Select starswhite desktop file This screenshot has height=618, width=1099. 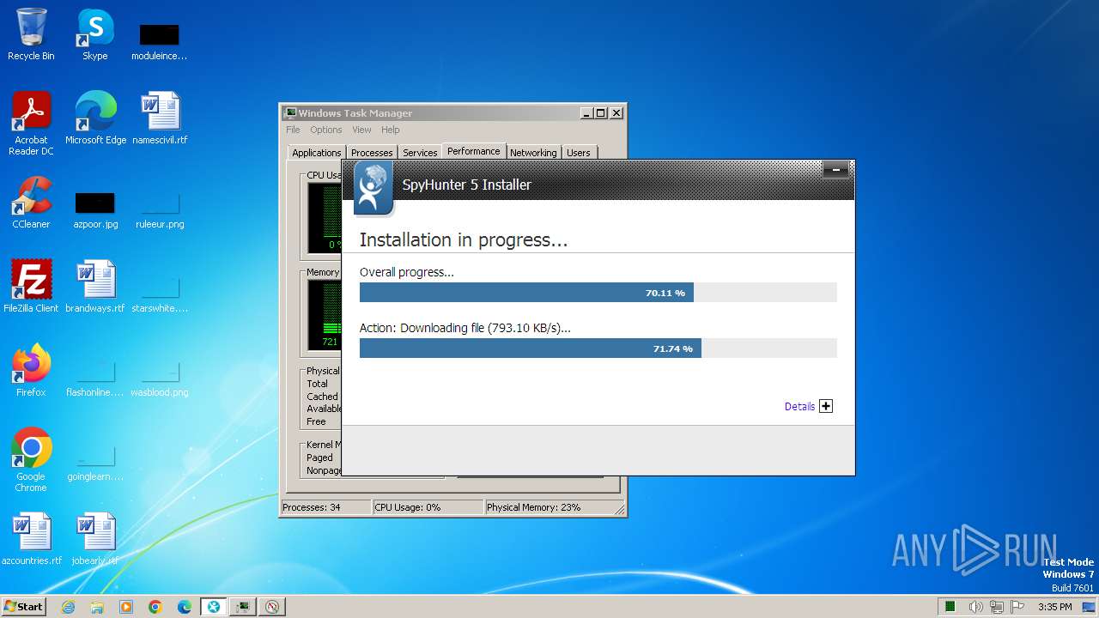[x=160, y=294]
